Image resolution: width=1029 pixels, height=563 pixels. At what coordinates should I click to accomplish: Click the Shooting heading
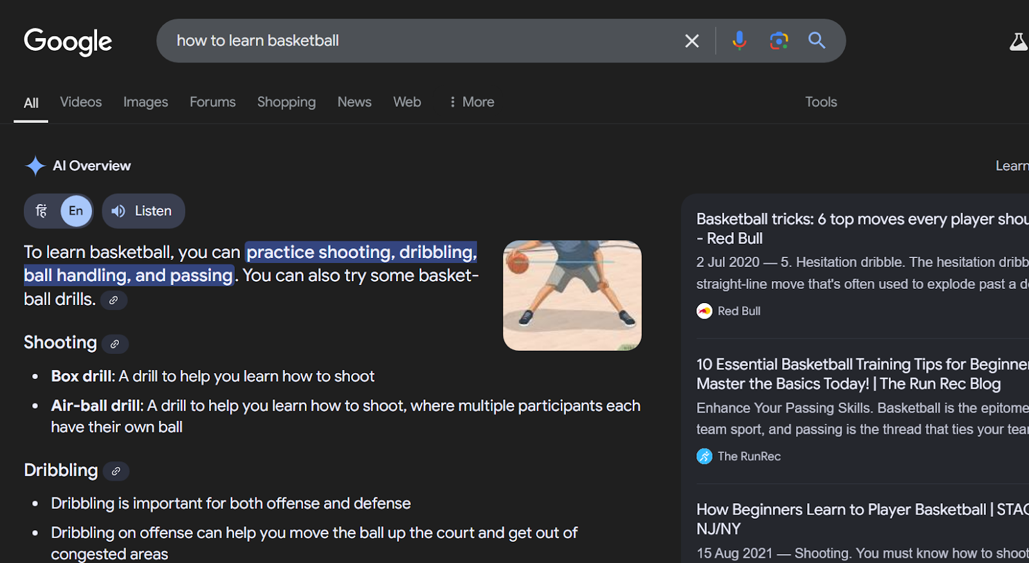[x=60, y=342]
